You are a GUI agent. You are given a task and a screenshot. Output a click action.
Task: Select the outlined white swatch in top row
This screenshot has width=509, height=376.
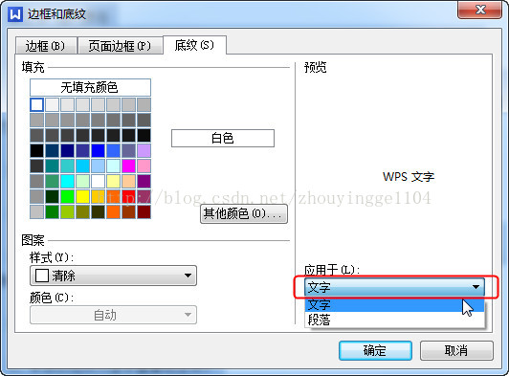point(36,104)
